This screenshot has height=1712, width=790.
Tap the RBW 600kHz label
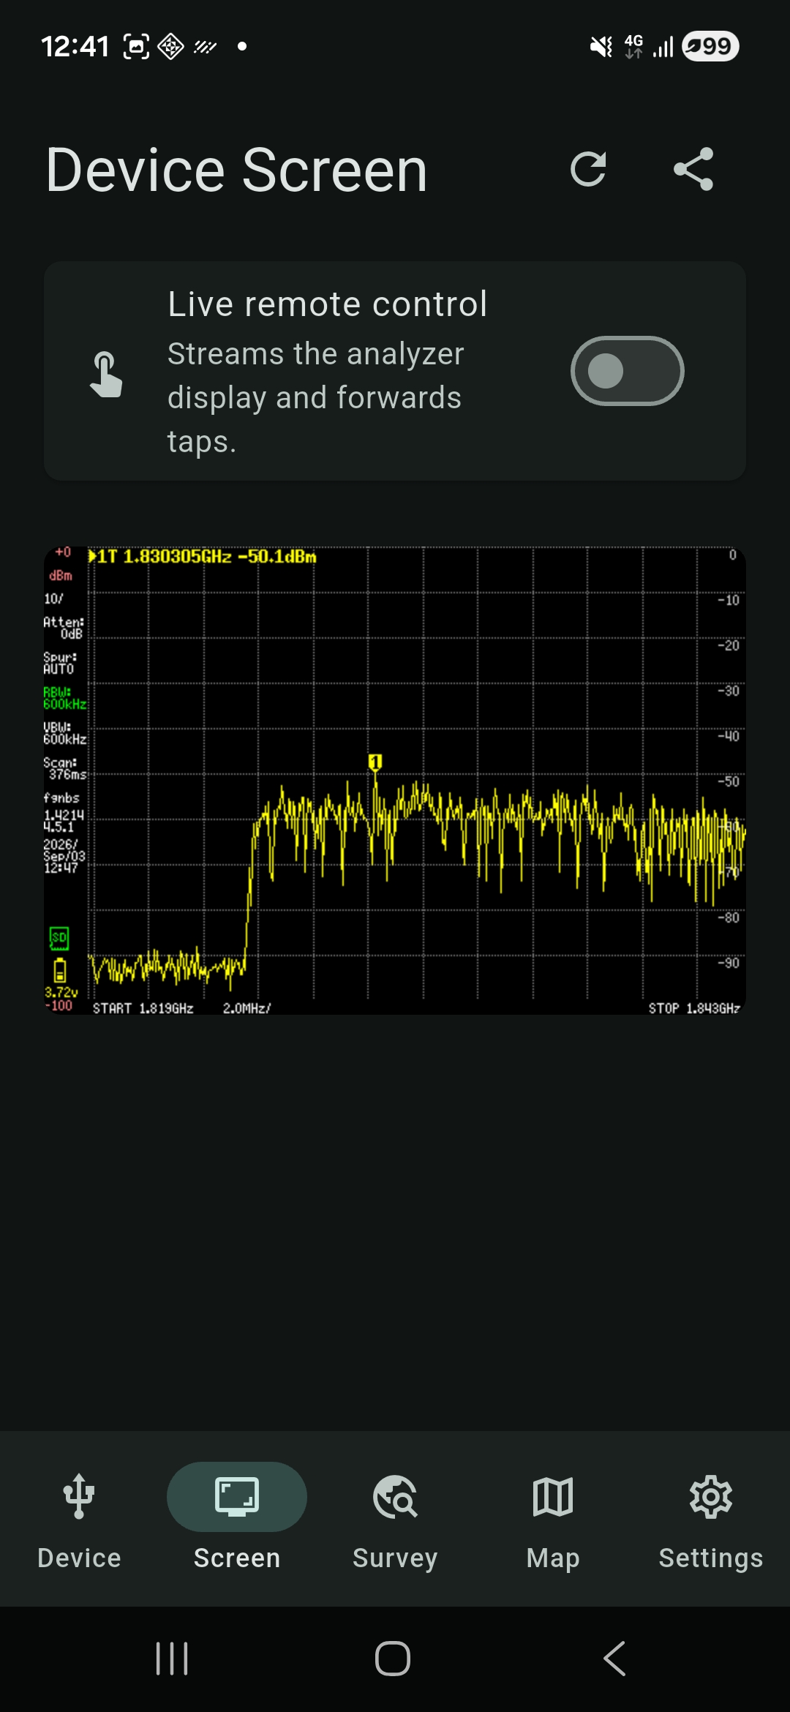coord(65,698)
